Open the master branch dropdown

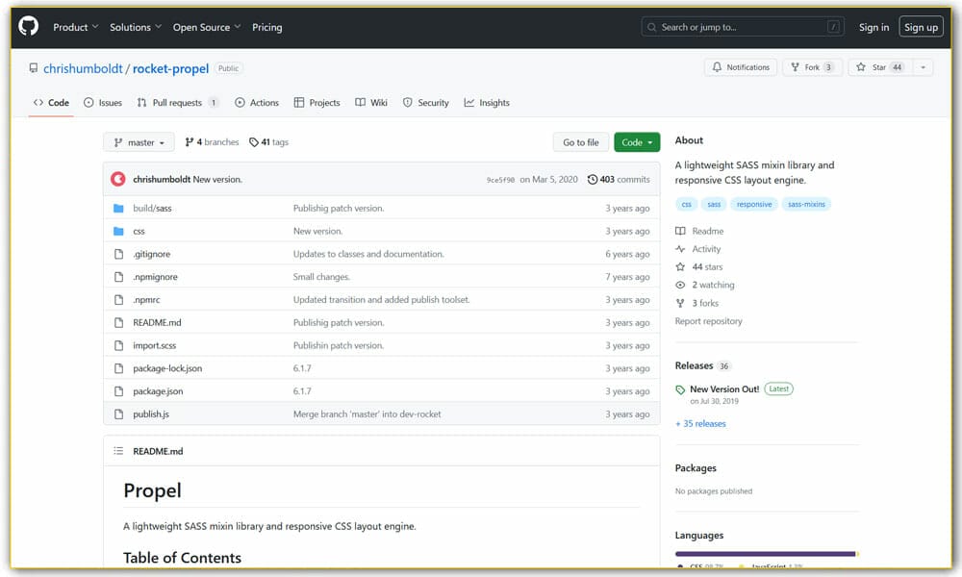(139, 142)
